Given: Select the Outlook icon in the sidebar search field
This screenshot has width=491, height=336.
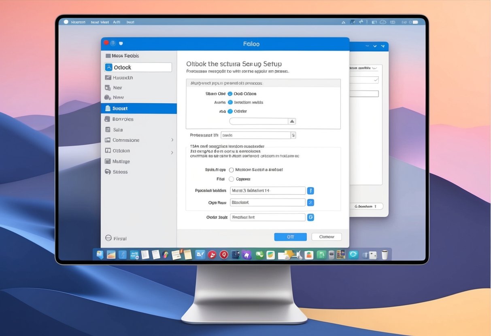Looking at the screenshot, I should [108, 67].
